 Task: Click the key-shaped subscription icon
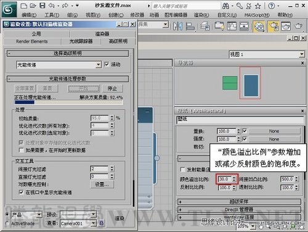[x=240, y=6]
